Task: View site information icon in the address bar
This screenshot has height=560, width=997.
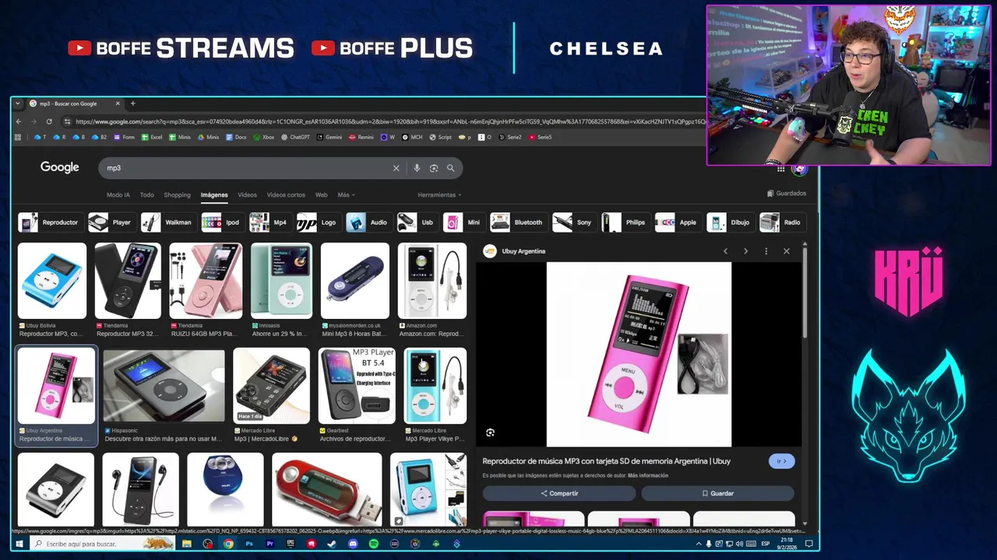Action: click(x=68, y=121)
